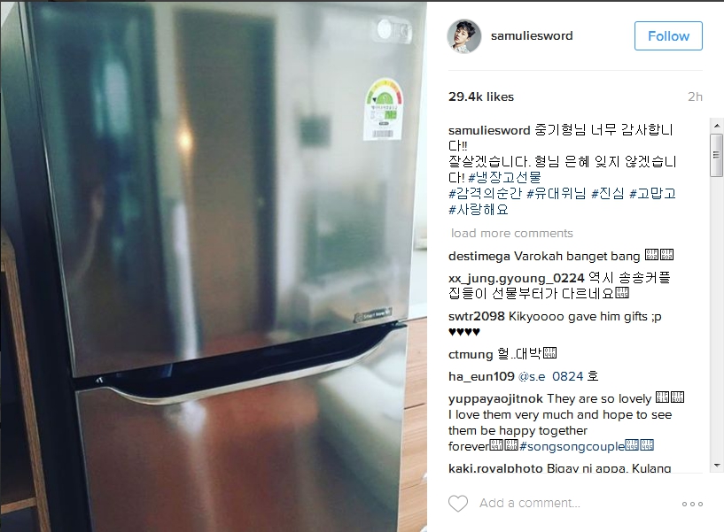This screenshot has height=532, width=724.
Task: Open the #냉장고선물 hashtag
Action: click(x=504, y=177)
